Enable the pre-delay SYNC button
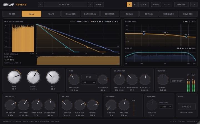 pos(89,77)
